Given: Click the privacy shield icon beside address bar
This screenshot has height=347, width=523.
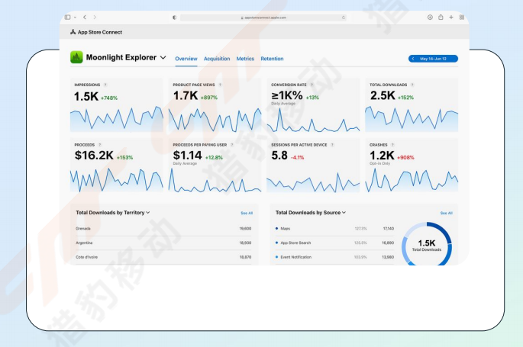Looking at the screenshot, I should coord(174,18).
